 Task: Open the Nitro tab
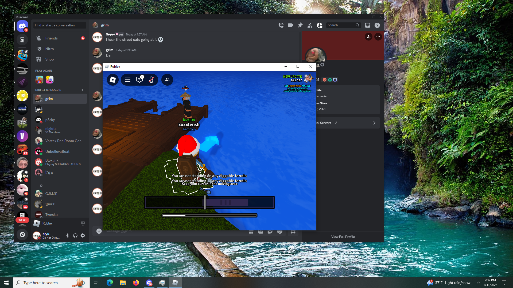(x=60, y=49)
